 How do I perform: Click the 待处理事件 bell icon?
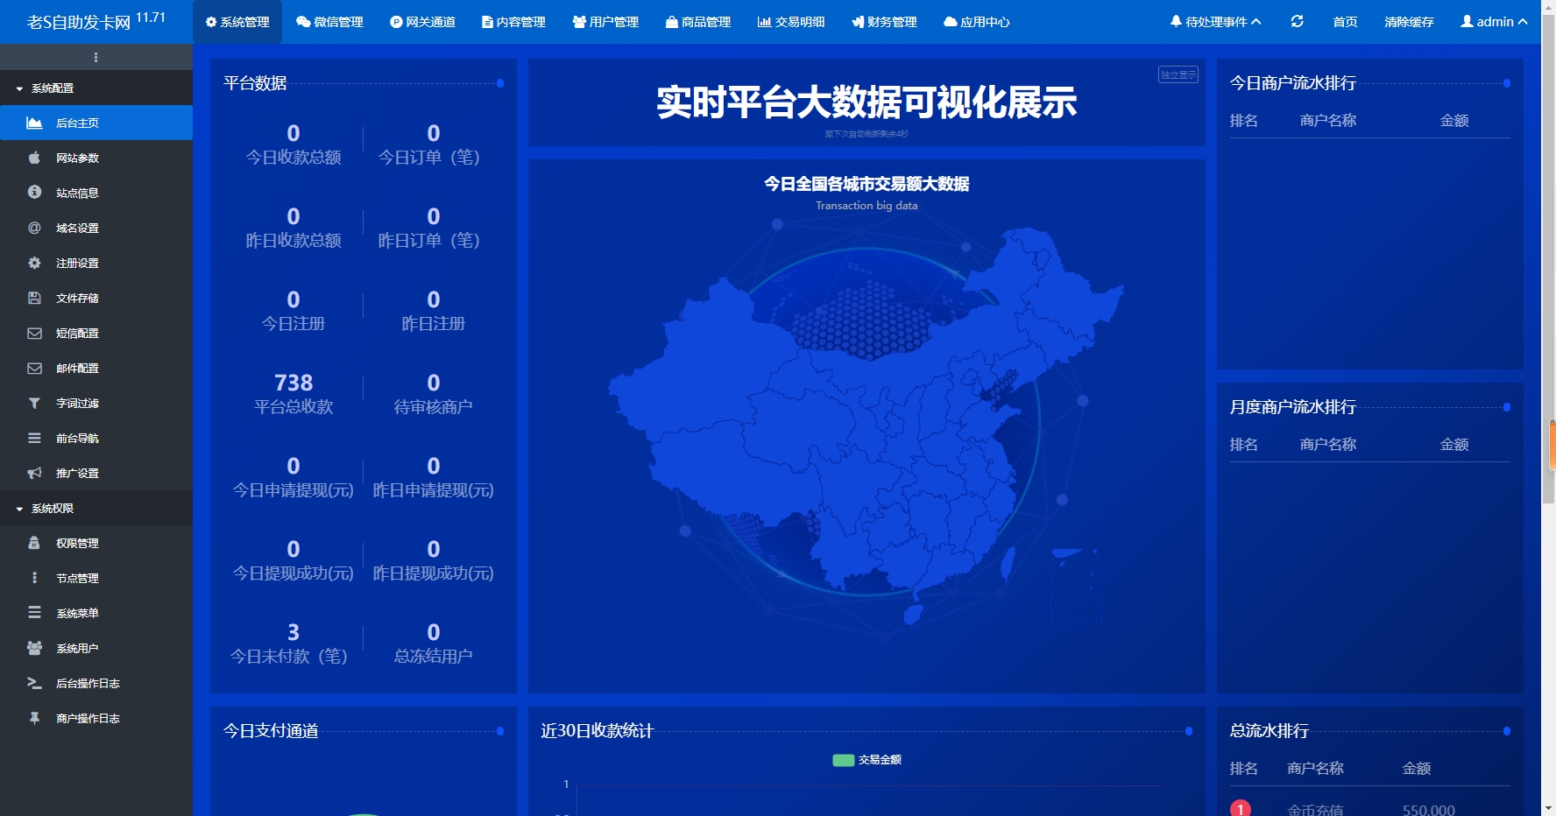coord(1176,21)
